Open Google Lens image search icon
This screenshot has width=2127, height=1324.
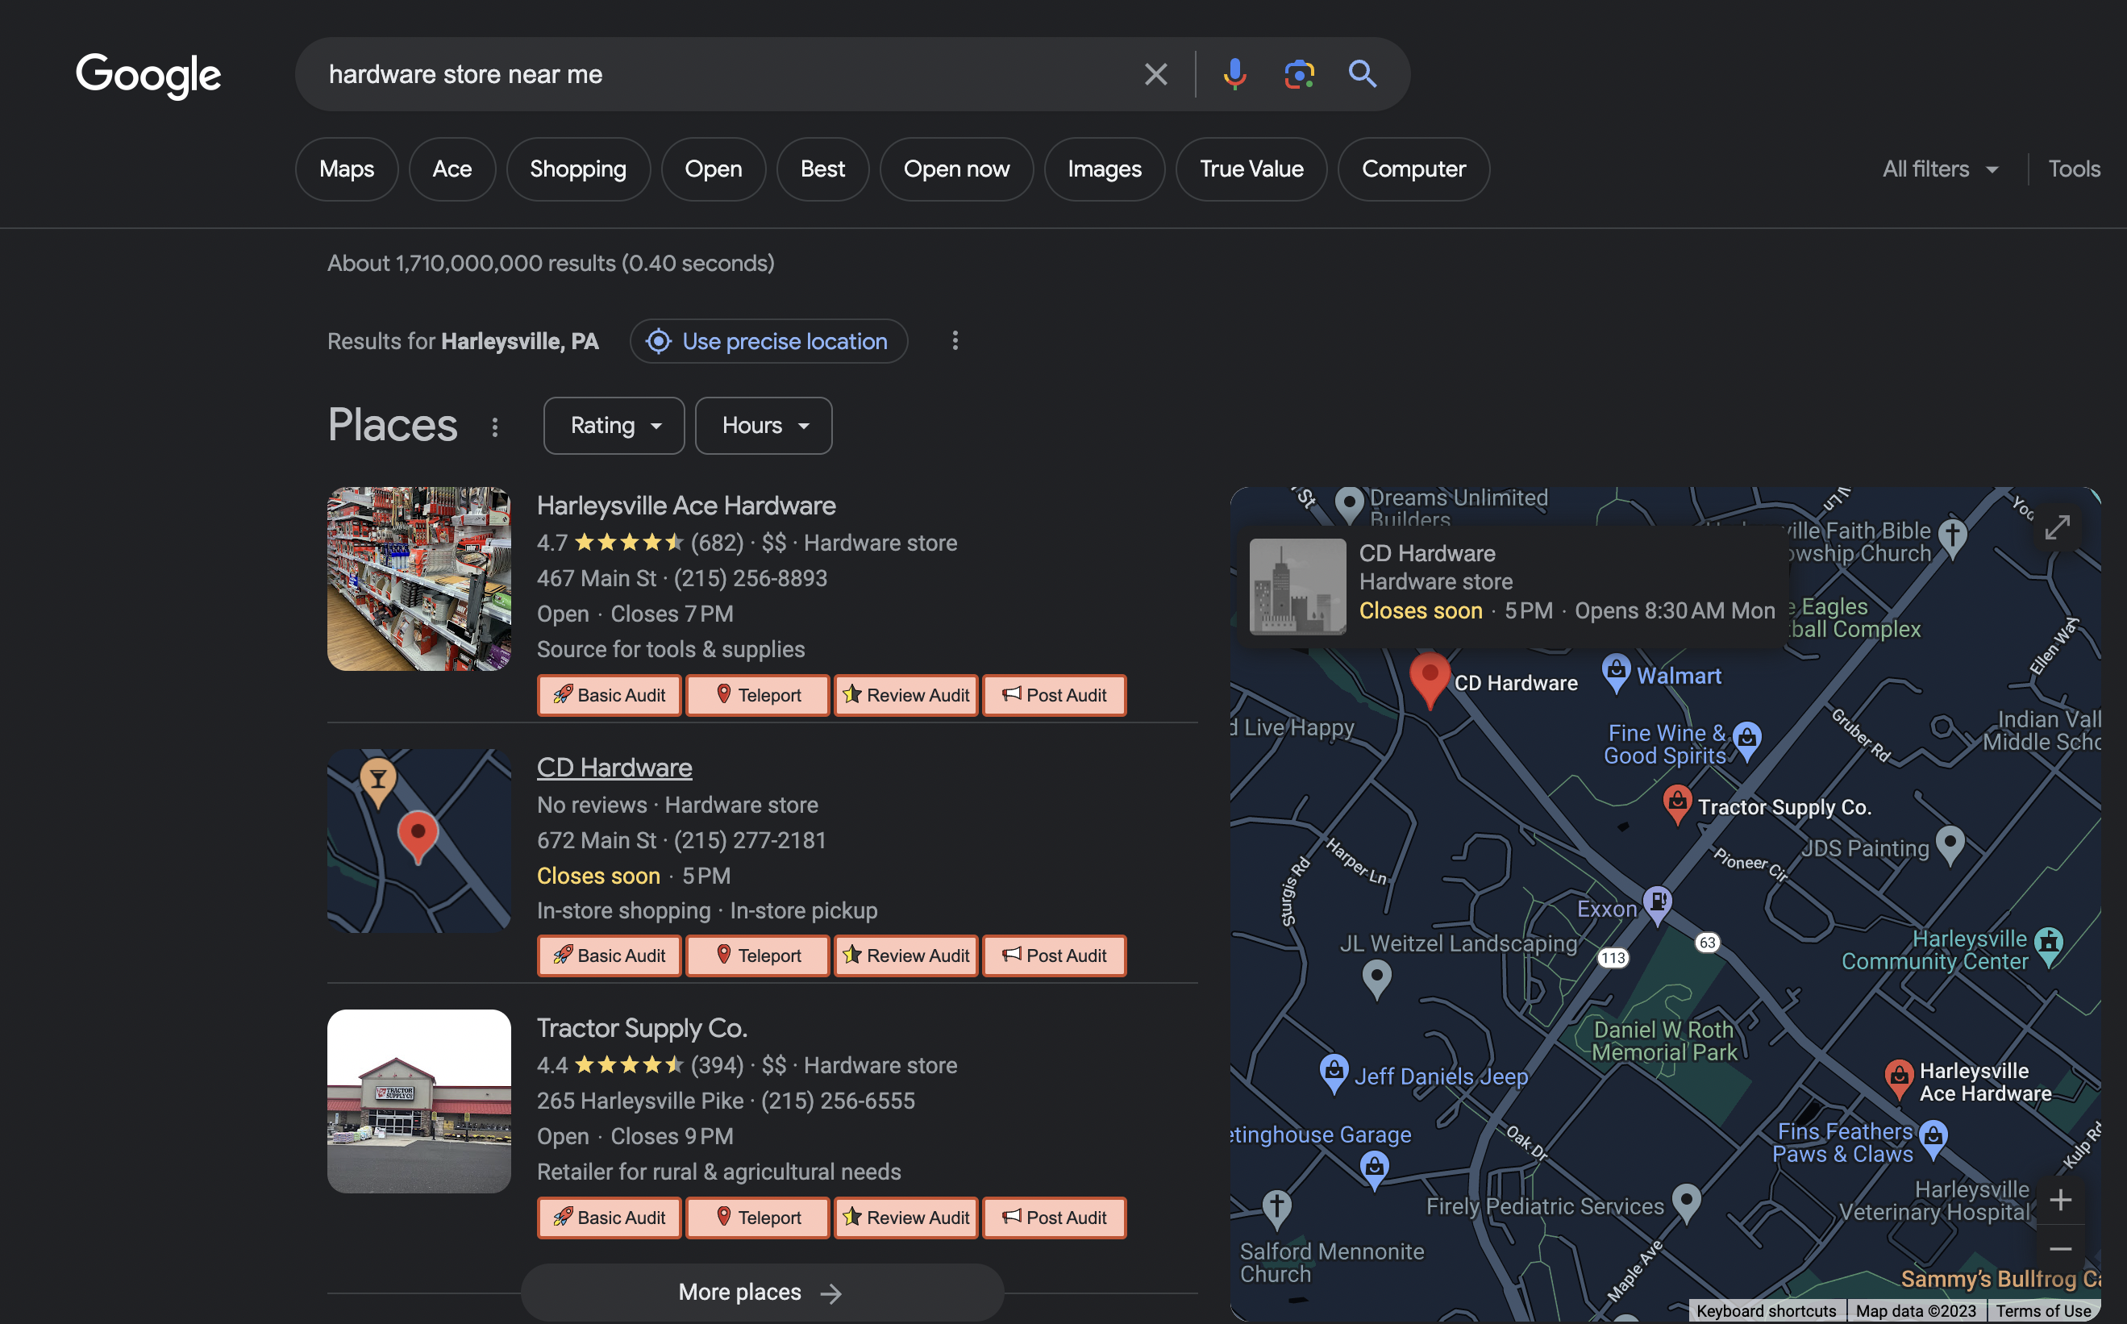[x=1299, y=74]
